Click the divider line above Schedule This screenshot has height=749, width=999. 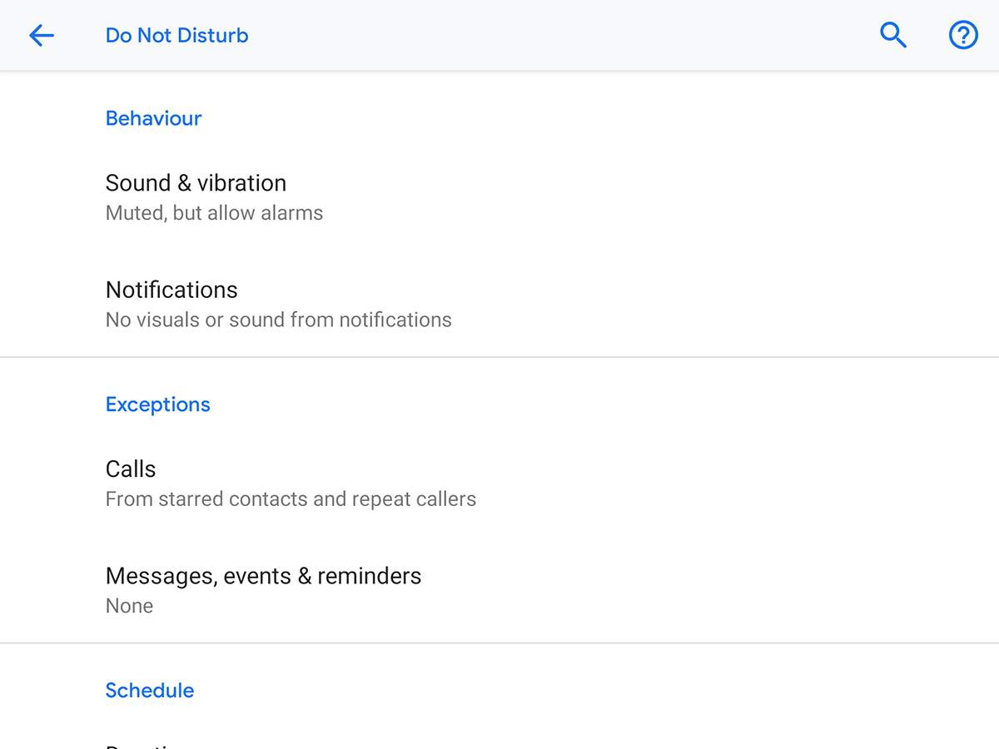(x=499, y=642)
